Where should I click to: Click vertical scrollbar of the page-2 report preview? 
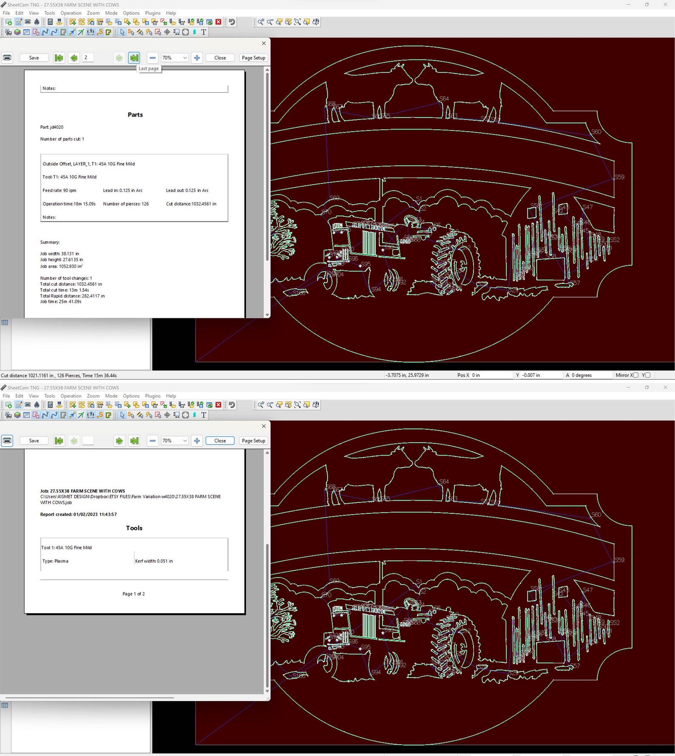coord(267,170)
